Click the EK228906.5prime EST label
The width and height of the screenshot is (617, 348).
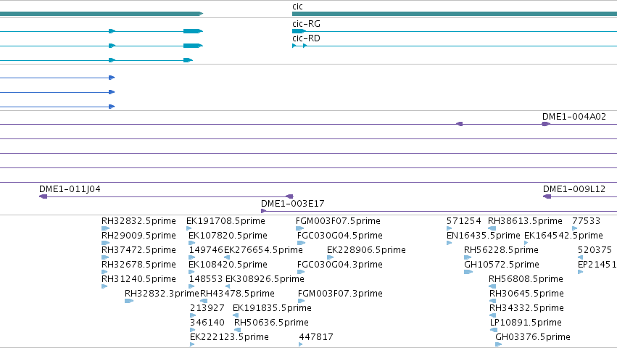[x=366, y=250]
